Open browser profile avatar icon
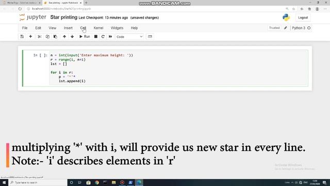 click(x=317, y=9)
